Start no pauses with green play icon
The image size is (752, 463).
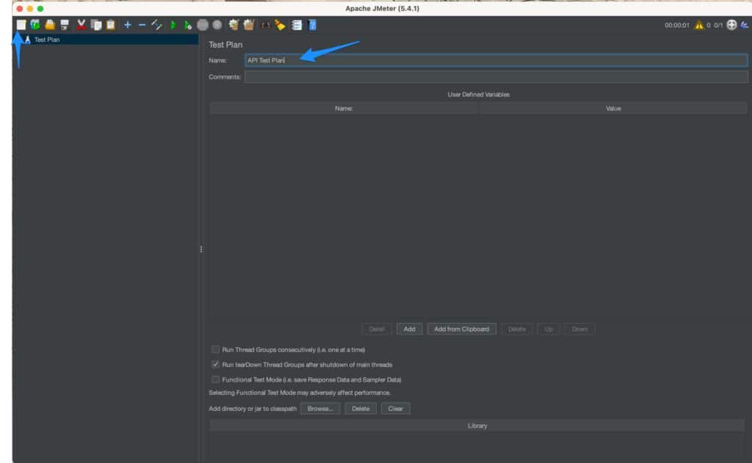[188, 25]
